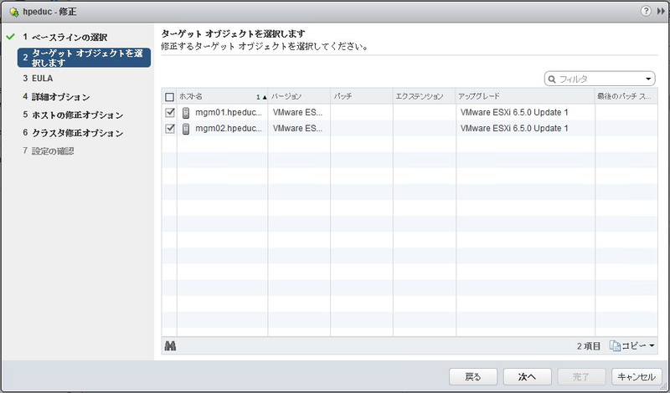Click the アップグレード column header
Viewport: 670px width, 393px height.
tap(526, 96)
